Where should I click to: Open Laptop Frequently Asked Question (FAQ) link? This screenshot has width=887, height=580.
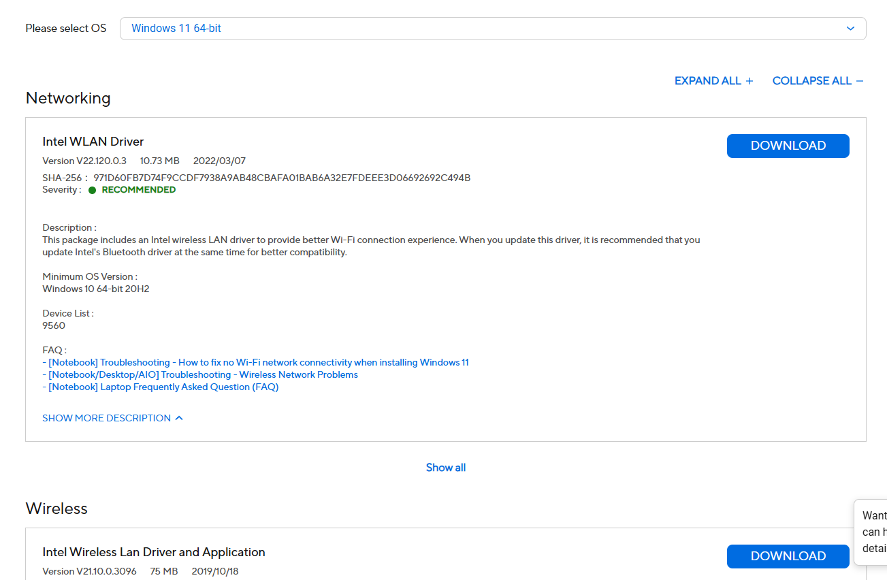[x=161, y=387]
